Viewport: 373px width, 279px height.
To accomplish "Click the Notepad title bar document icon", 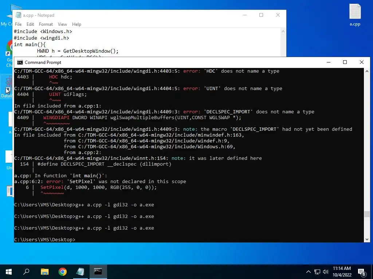I will coord(18,15).
